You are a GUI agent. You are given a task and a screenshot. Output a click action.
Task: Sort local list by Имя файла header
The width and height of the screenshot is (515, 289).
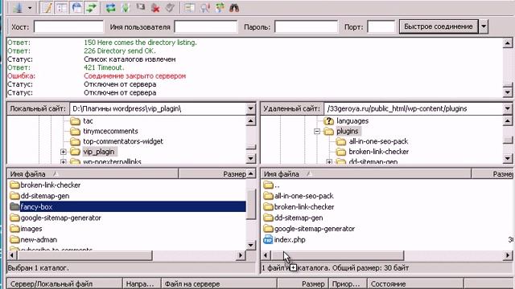click(x=93, y=174)
